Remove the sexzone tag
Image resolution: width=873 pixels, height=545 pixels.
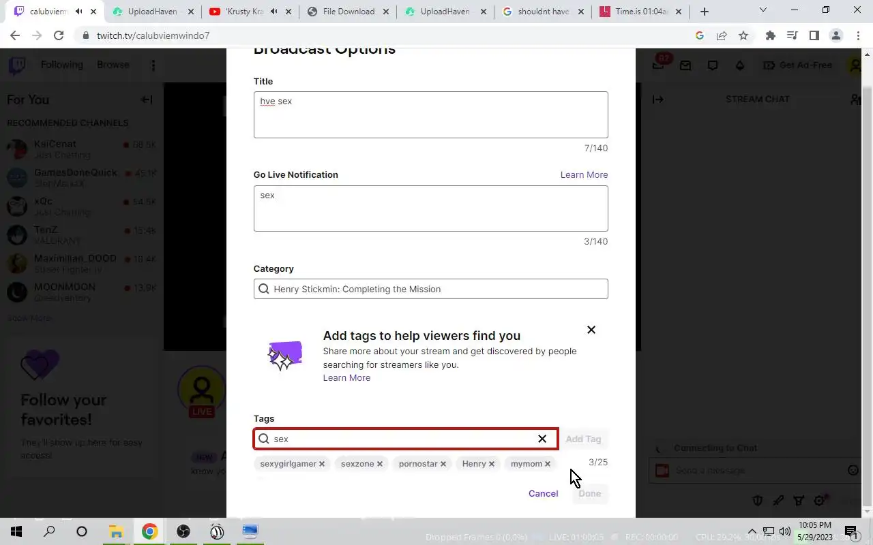pyautogui.click(x=380, y=464)
